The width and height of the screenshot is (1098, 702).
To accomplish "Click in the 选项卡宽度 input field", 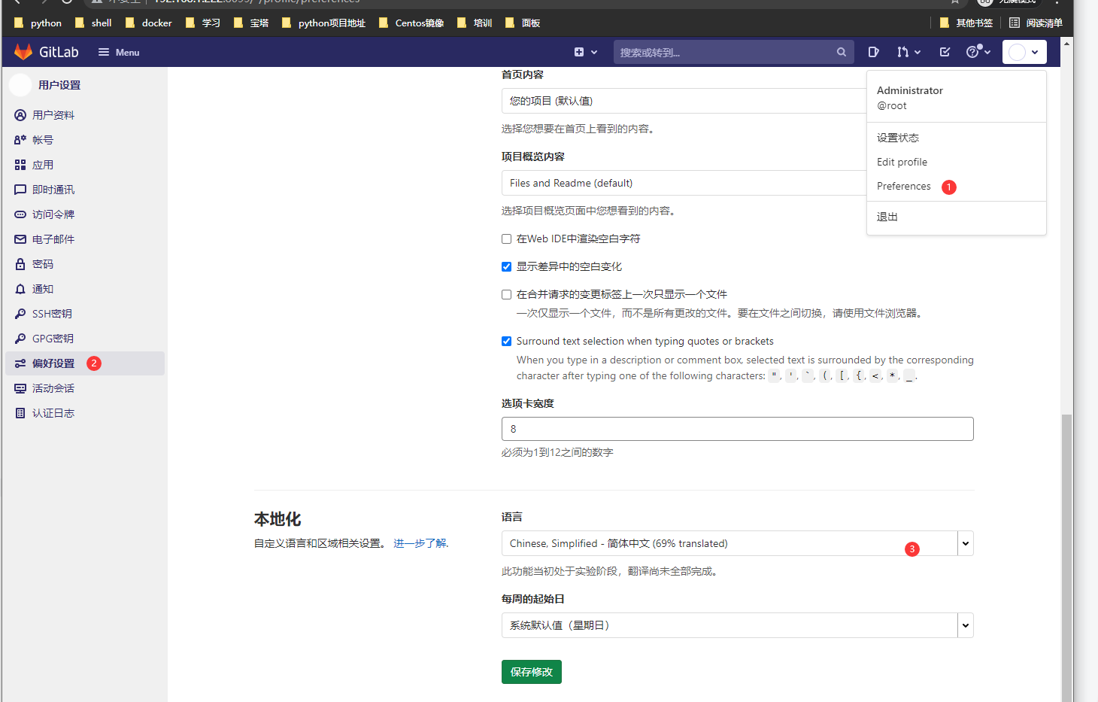I will pyautogui.click(x=736, y=428).
